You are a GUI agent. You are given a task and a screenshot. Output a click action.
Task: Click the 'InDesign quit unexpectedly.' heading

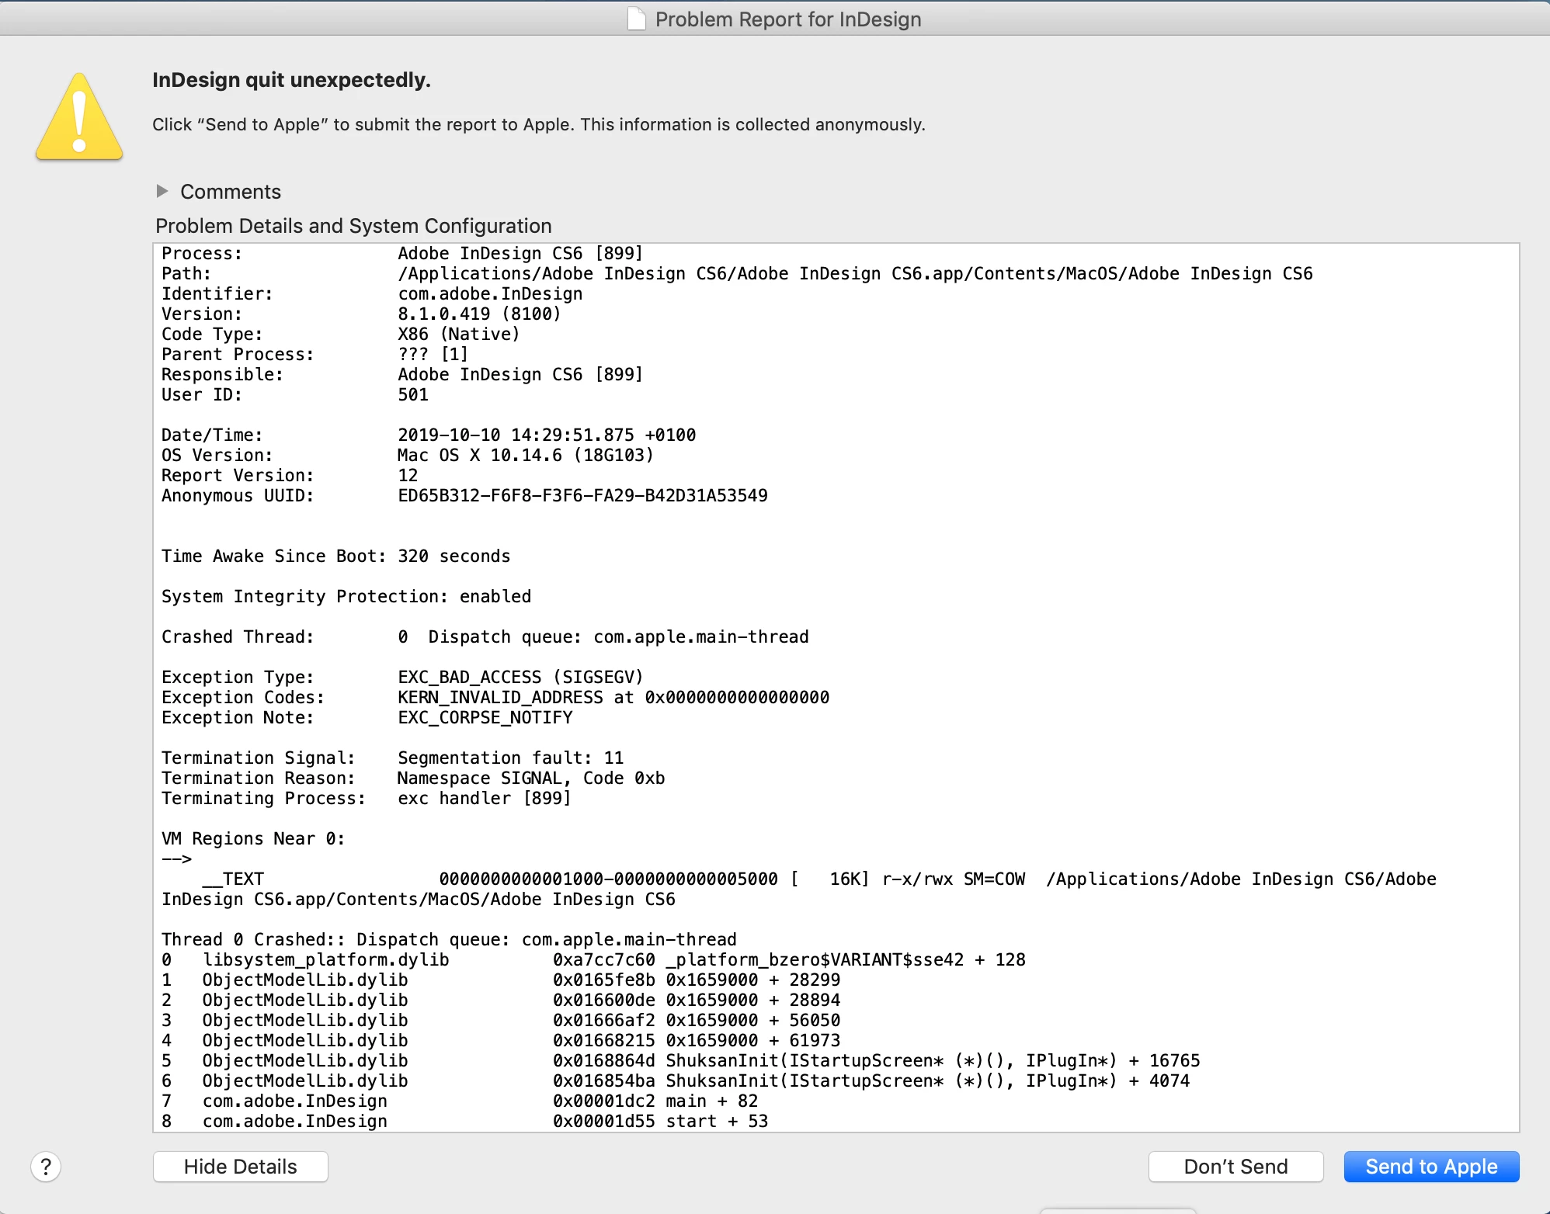pos(291,80)
